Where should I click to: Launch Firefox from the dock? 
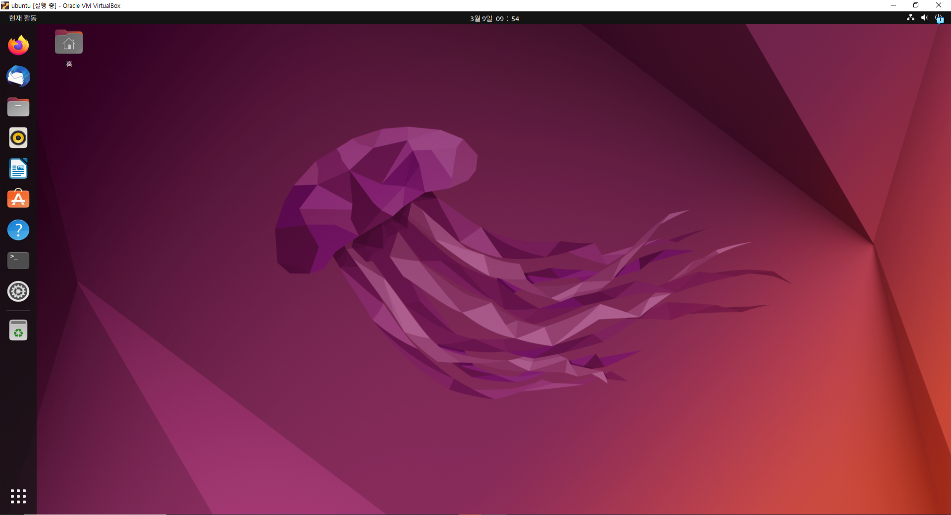[x=18, y=46]
